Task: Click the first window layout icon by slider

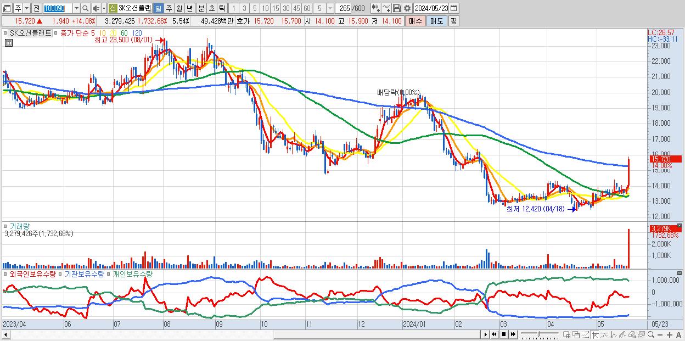Action: pyautogui.click(x=566, y=334)
